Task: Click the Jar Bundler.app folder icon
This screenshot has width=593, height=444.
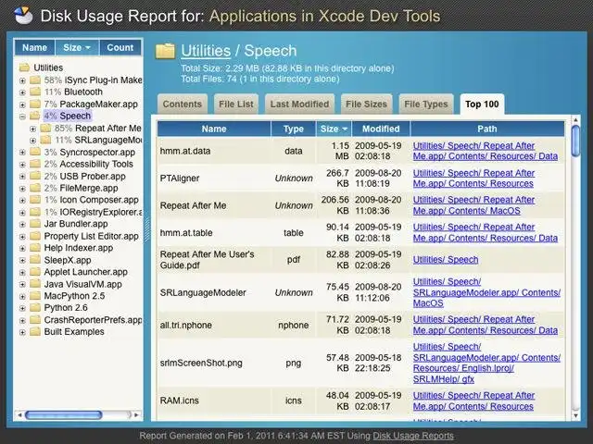Action: [35, 224]
